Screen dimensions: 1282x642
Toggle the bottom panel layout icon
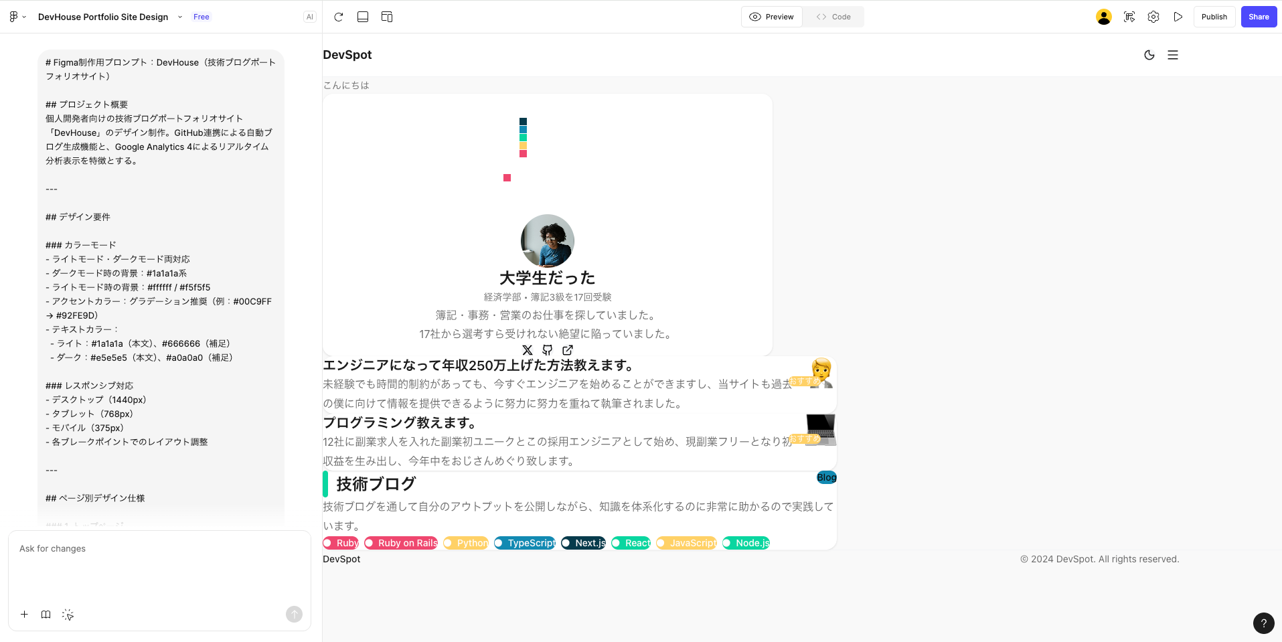362,17
